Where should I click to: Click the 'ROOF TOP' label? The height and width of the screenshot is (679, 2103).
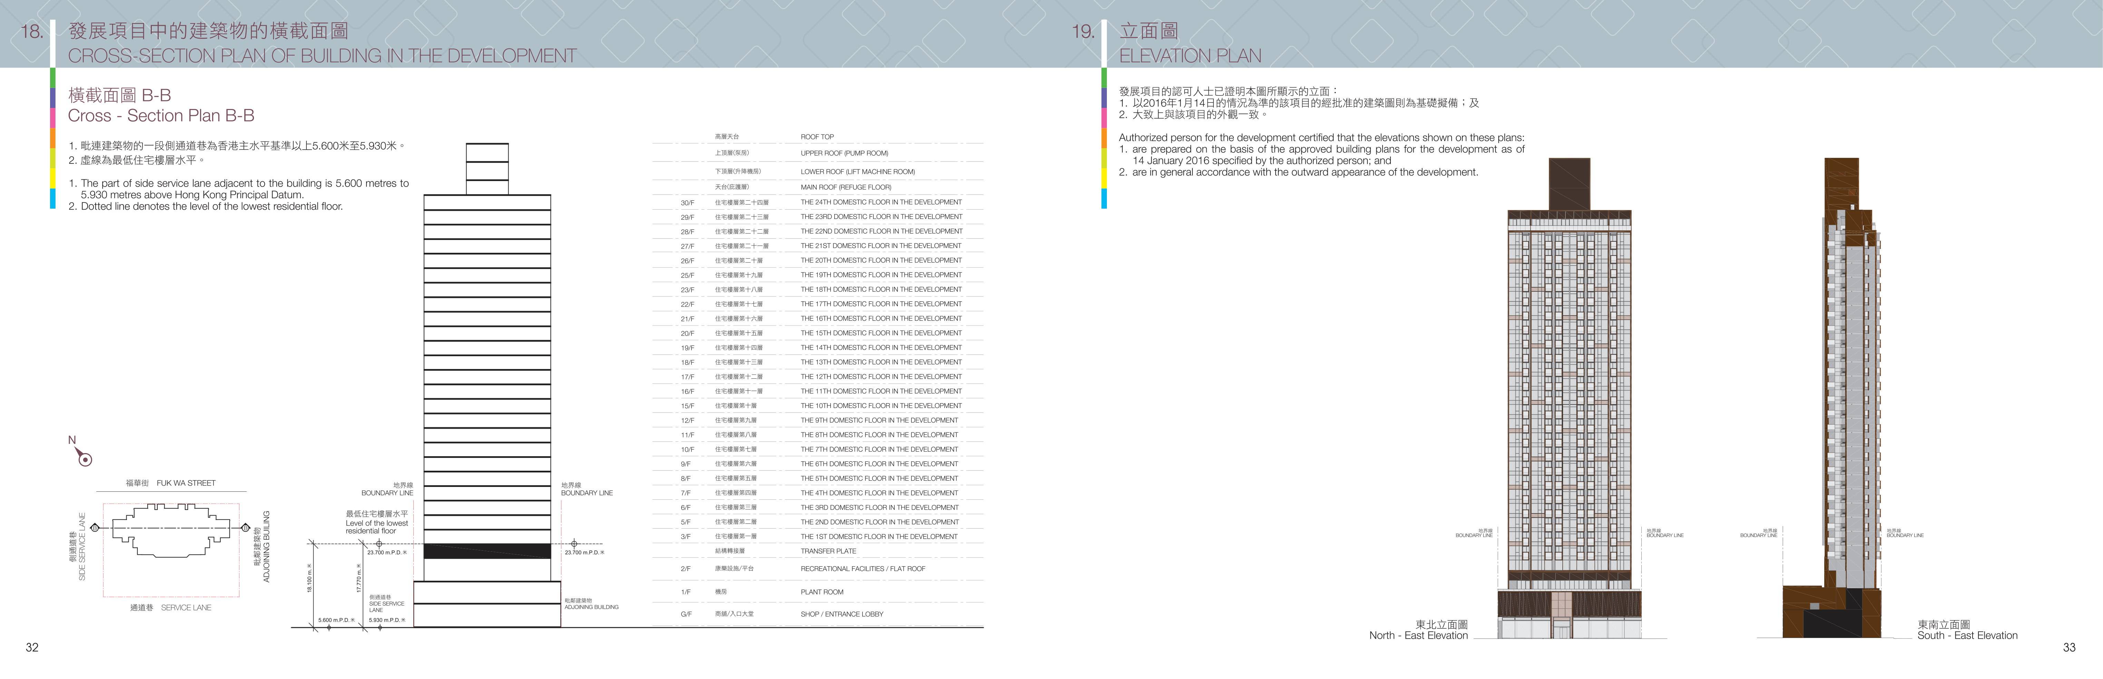pos(817,137)
